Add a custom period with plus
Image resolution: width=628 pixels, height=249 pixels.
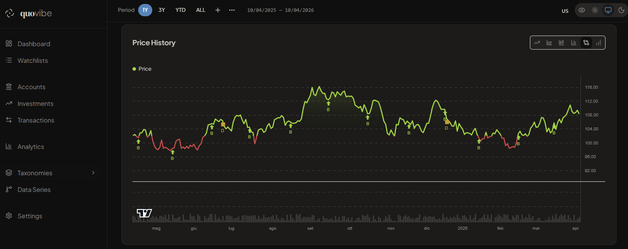click(x=217, y=10)
